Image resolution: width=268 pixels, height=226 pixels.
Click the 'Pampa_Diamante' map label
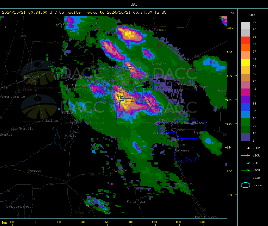[x=13, y=97]
